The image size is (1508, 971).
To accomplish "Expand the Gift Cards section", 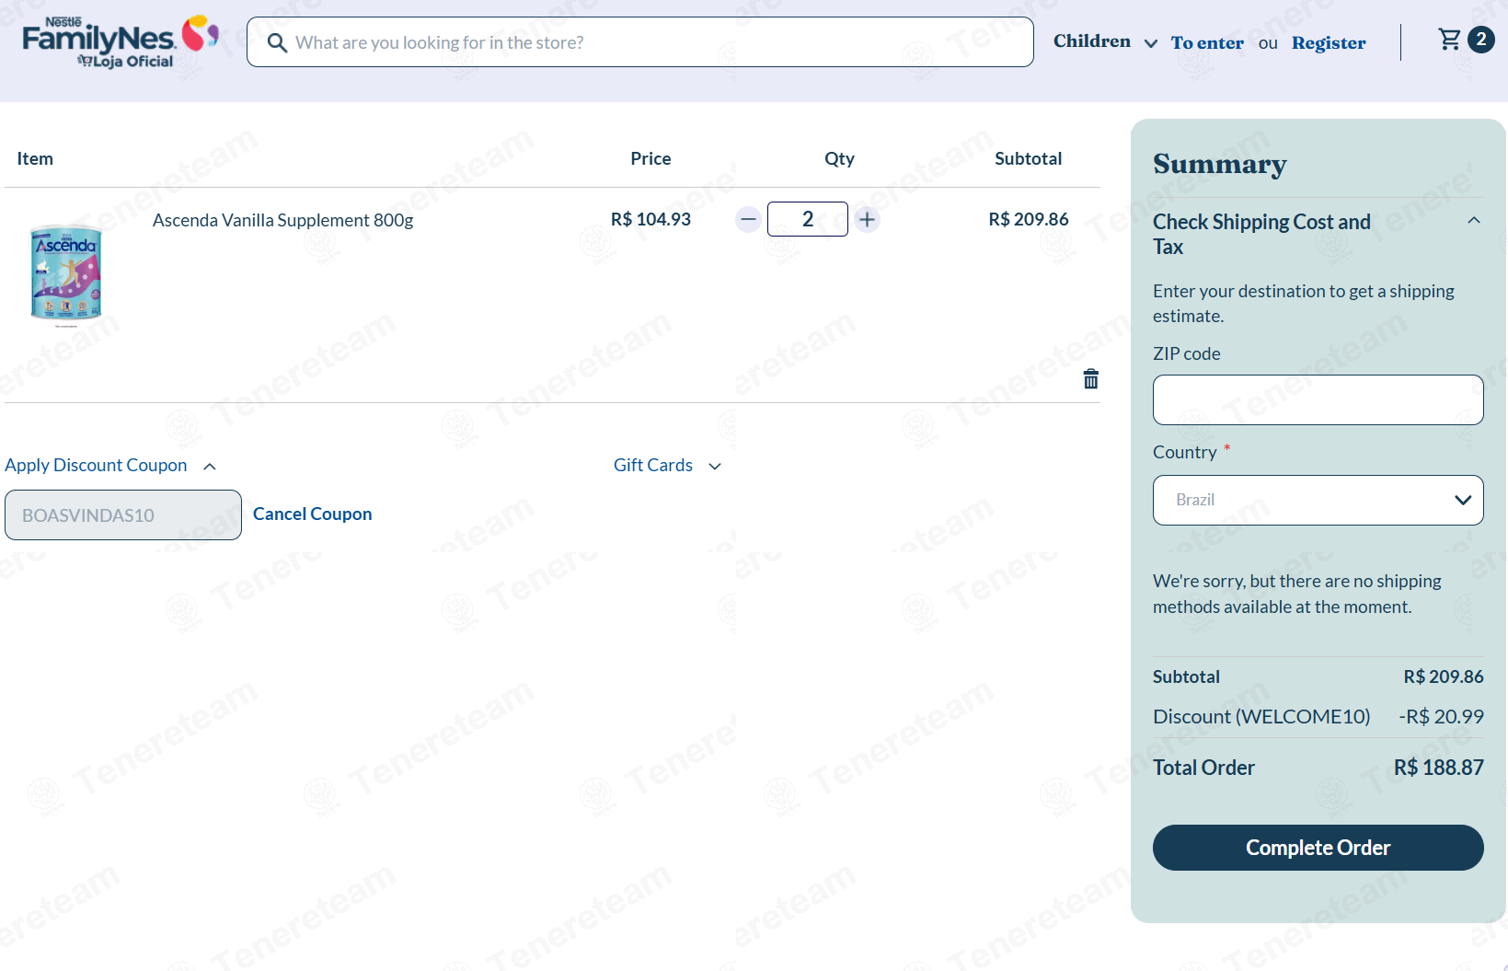I will tap(667, 465).
